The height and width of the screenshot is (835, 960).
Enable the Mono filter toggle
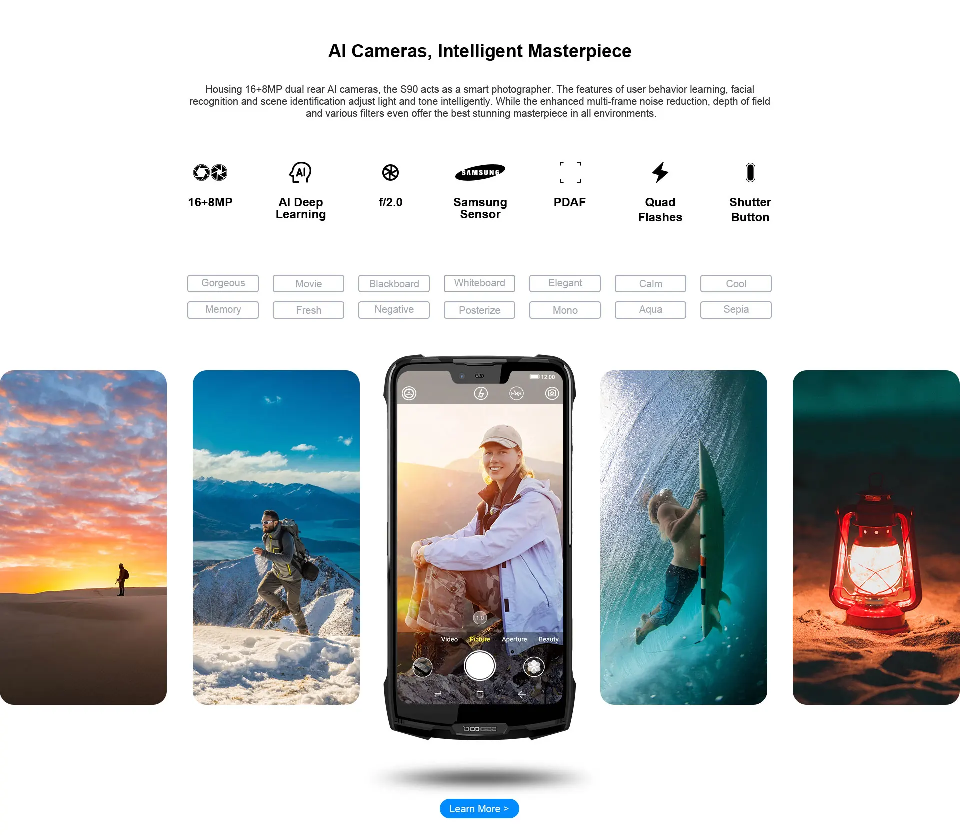566,308
